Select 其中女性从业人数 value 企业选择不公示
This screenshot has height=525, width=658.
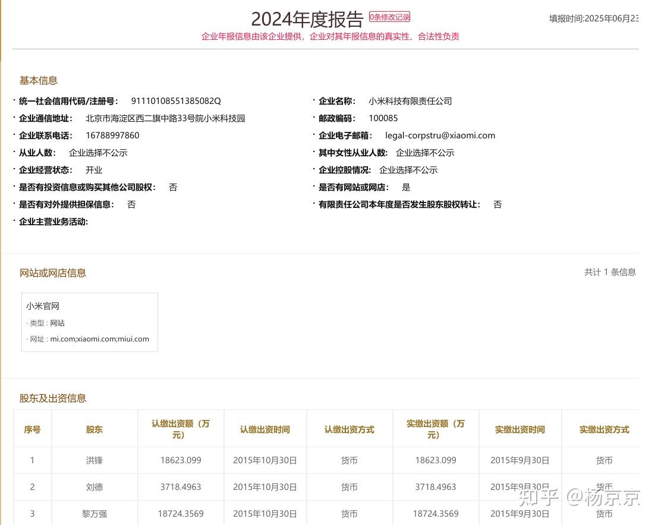(425, 153)
